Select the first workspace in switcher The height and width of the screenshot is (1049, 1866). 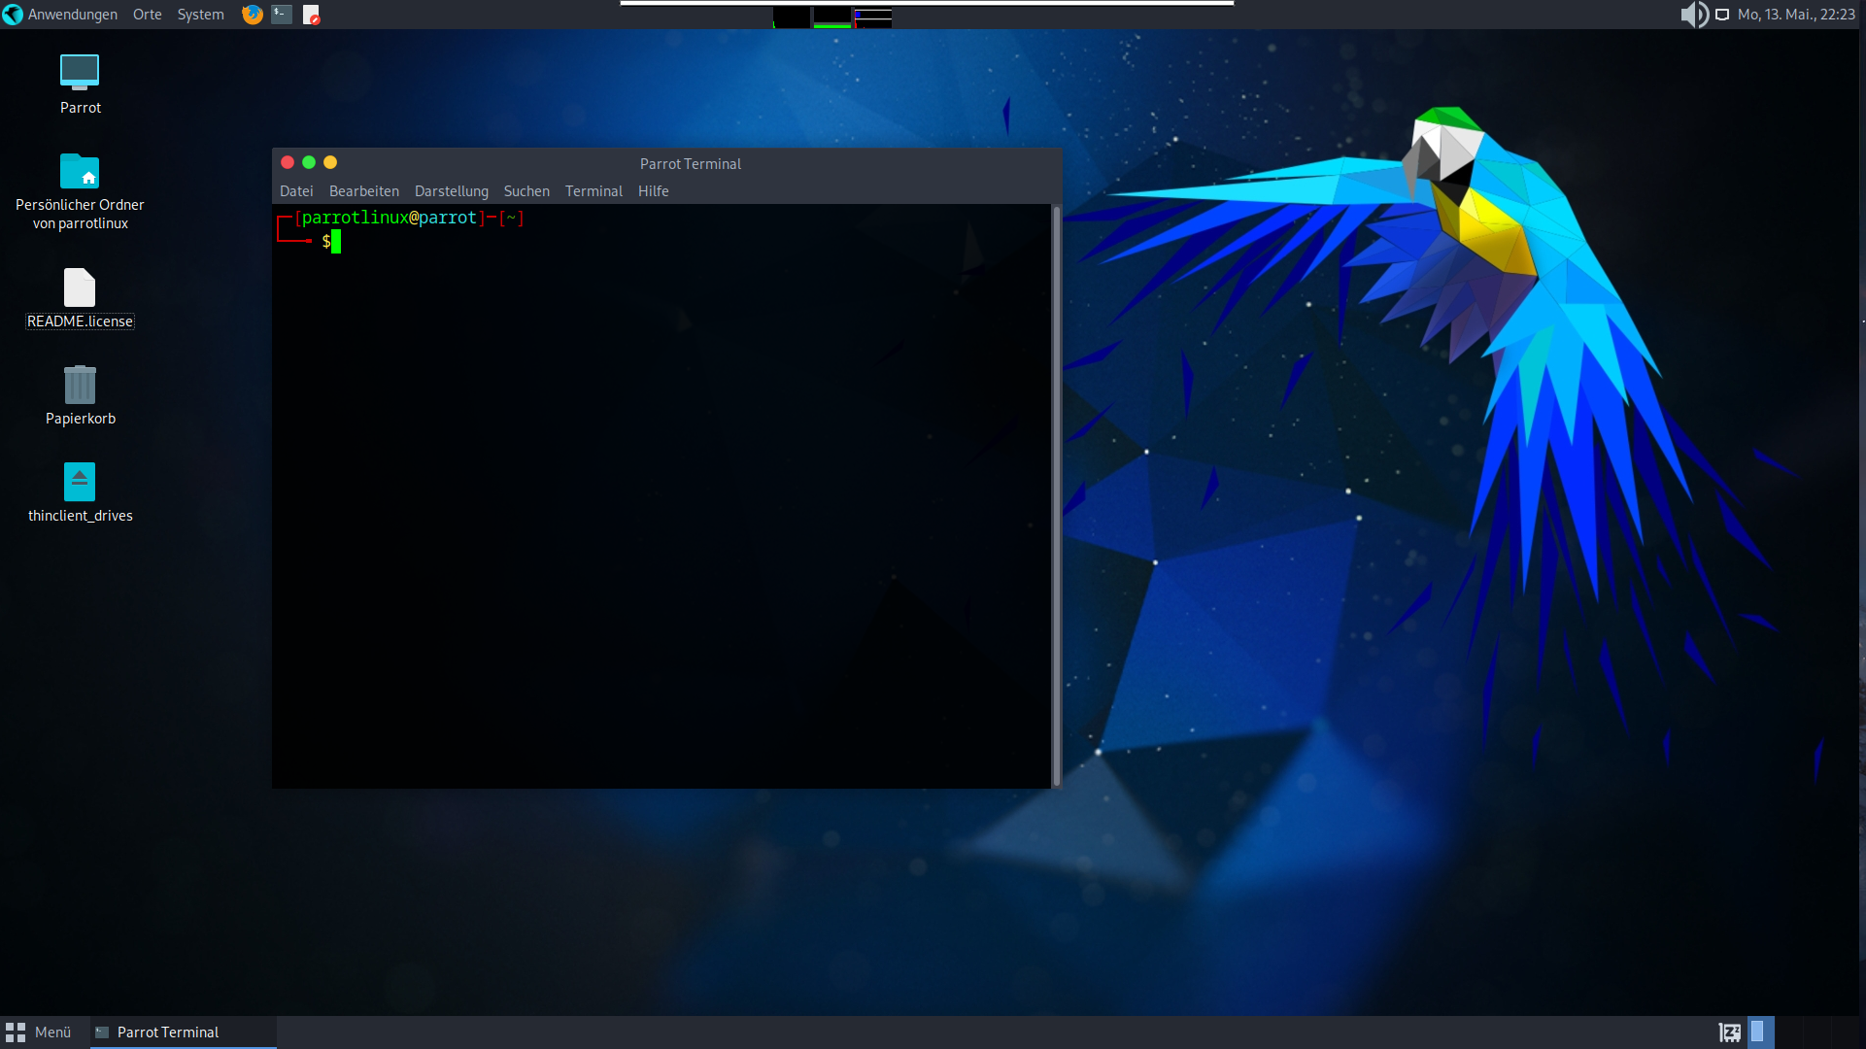[1761, 1032]
